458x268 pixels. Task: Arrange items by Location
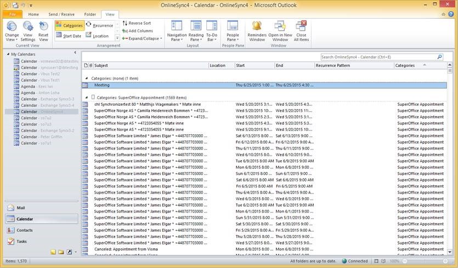[x=97, y=36]
